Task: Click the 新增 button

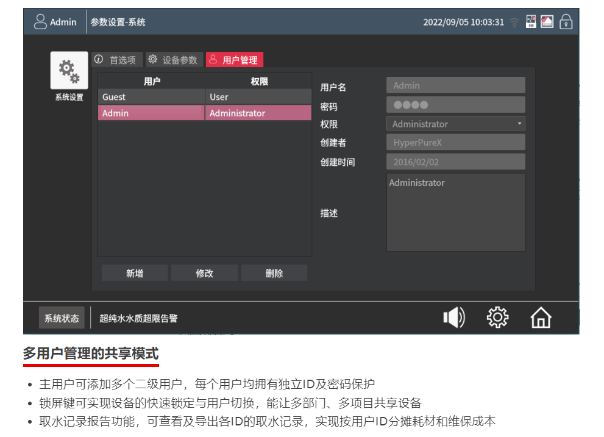Action: click(x=135, y=273)
